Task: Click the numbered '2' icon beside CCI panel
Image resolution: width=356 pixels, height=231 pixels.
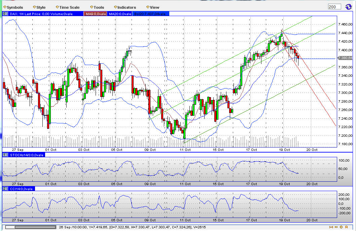Action: [4, 189]
